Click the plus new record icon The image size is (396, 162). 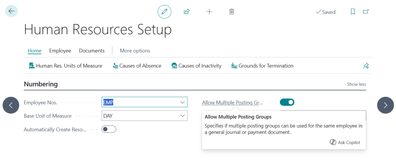(x=209, y=12)
